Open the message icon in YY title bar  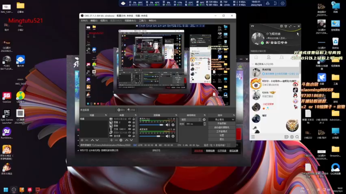pyautogui.click(x=282, y=26)
